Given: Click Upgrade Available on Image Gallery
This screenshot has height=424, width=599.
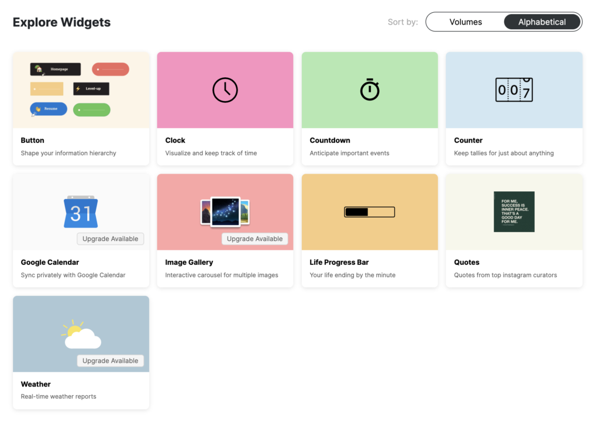Looking at the screenshot, I should pyautogui.click(x=254, y=239).
